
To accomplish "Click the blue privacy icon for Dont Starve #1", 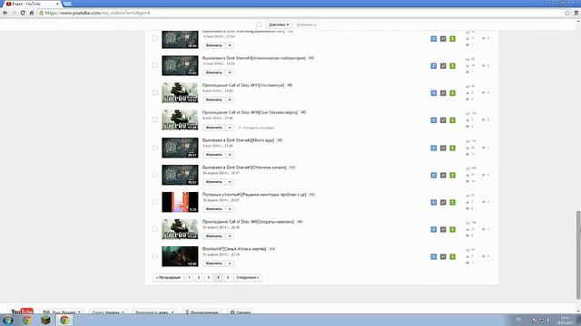I will (434, 175).
